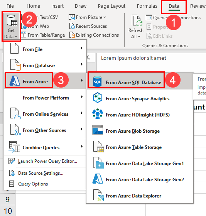Expand the Combine Queries submenu arrow
The image size is (206, 216).
(x=82, y=147)
